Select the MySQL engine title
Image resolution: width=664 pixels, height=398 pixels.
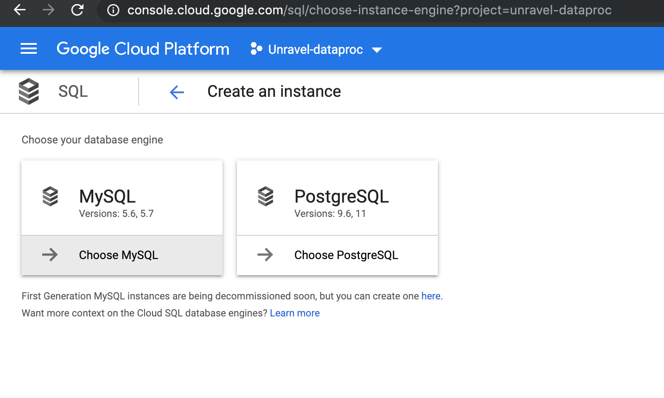pyautogui.click(x=107, y=196)
